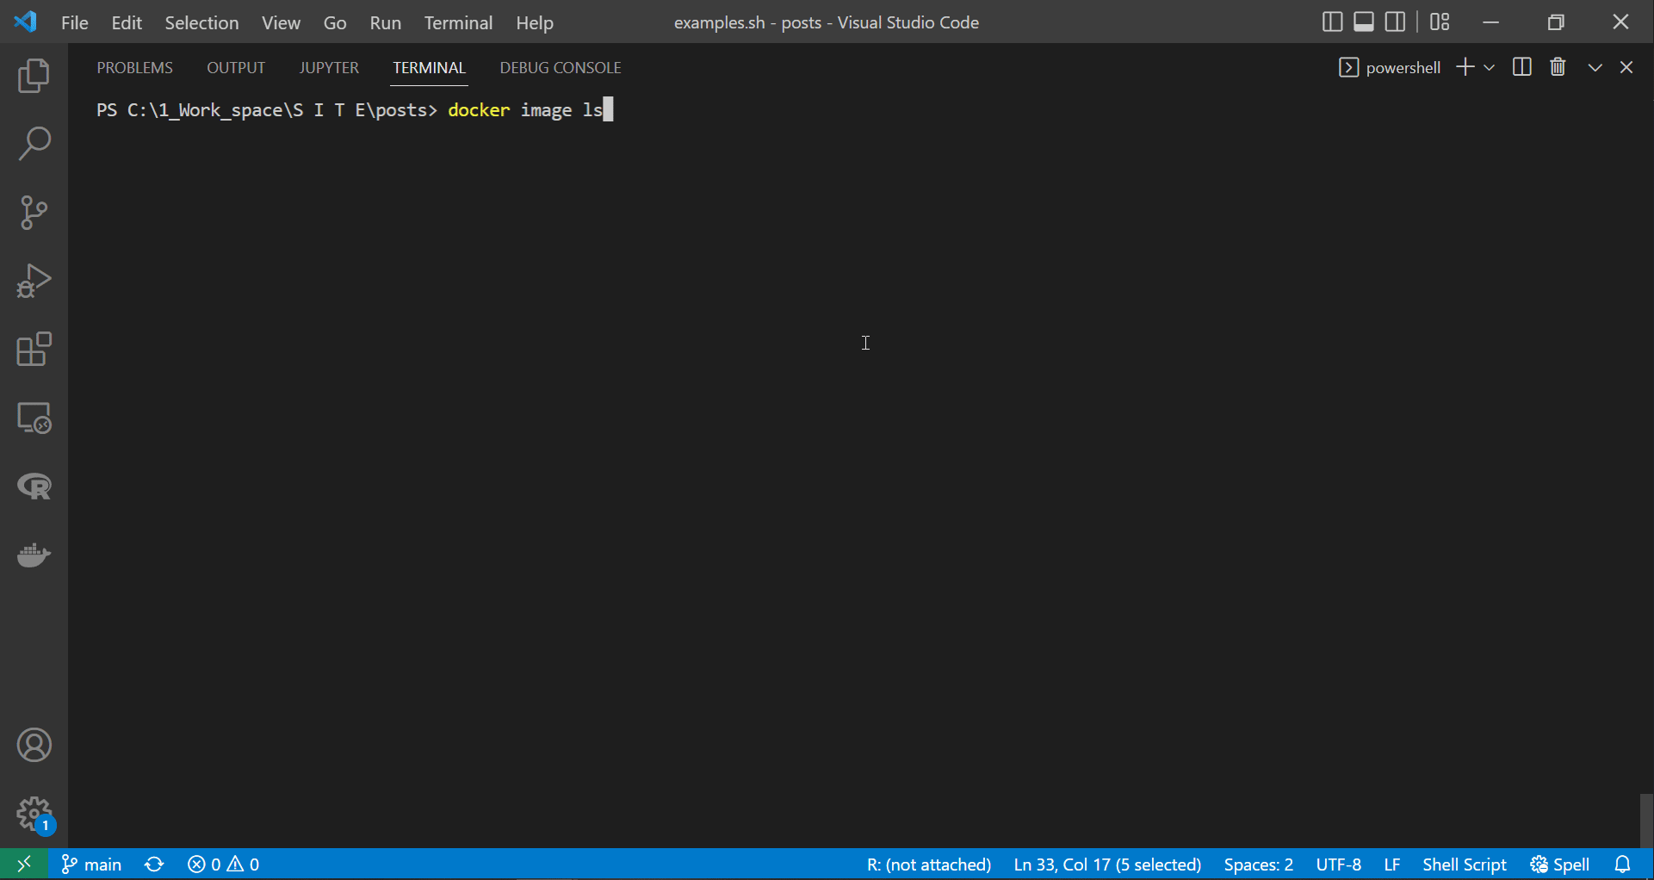Click the Ln 33, Col 17 status item
This screenshot has width=1654, height=880.
point(1107,864)
